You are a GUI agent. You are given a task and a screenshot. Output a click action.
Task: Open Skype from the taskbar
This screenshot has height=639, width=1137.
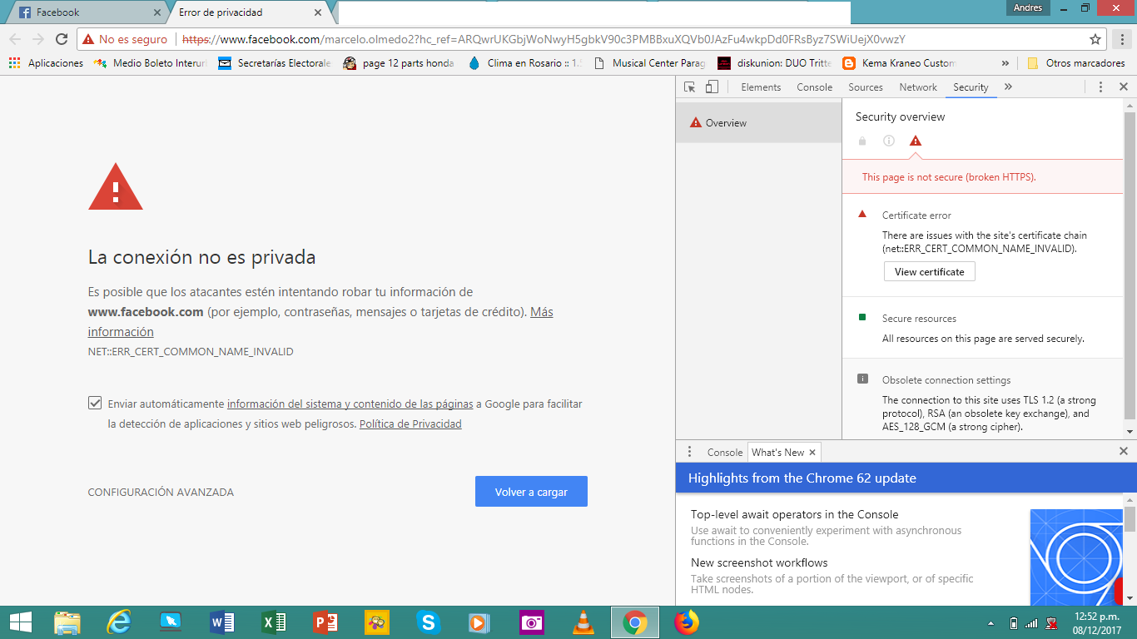coord(428,622)
